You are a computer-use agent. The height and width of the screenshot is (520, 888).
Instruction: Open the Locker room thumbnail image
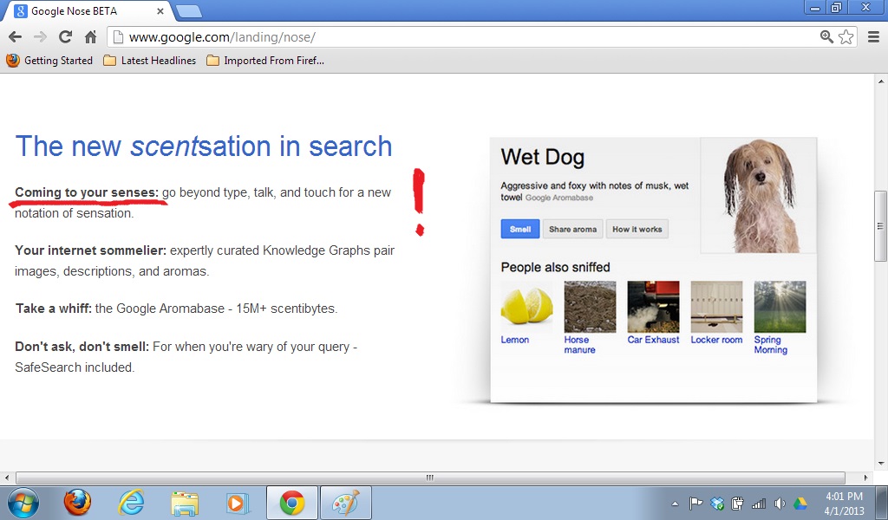[x=716, y=307]
